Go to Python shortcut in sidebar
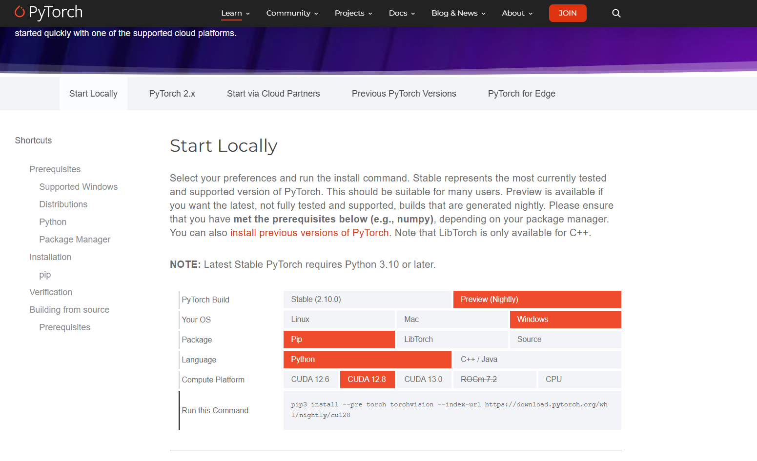 click(x=53, y=222)
